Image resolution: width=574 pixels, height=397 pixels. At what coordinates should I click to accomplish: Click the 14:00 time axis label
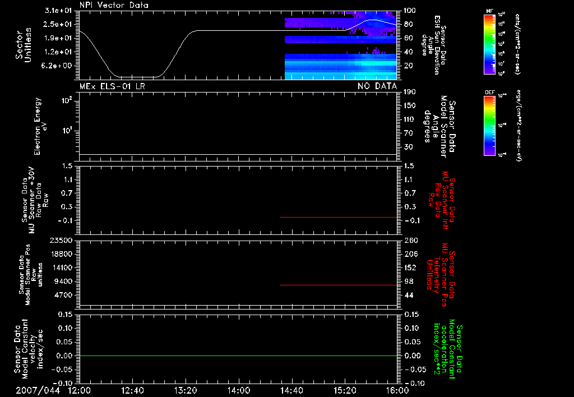coord(239,390)
